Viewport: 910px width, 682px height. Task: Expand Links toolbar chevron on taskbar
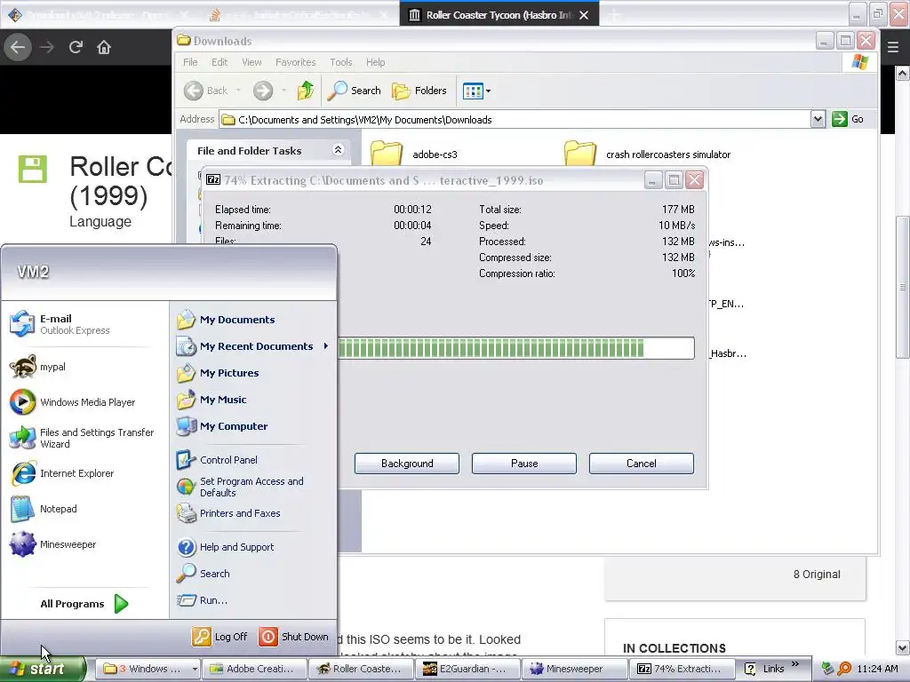[x=795, y=664]
